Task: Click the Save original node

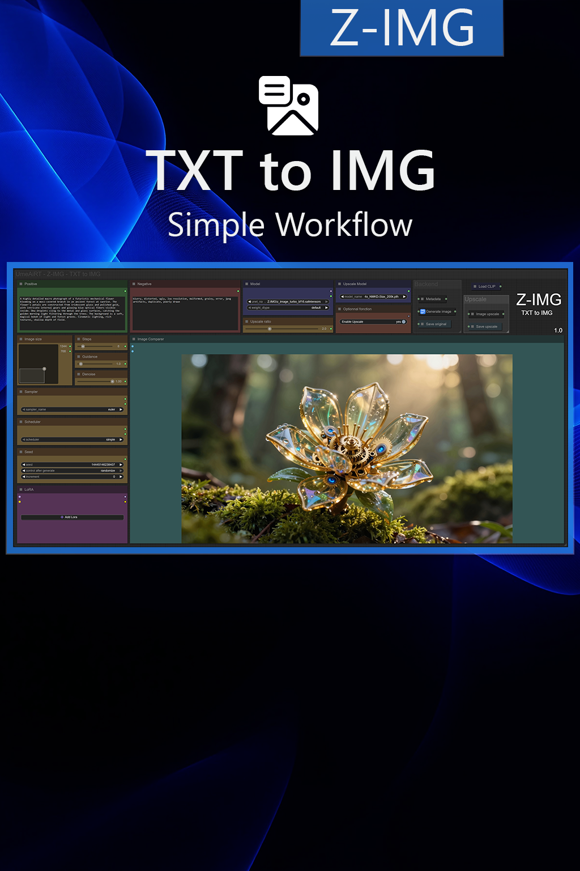Action: (435, 324)
